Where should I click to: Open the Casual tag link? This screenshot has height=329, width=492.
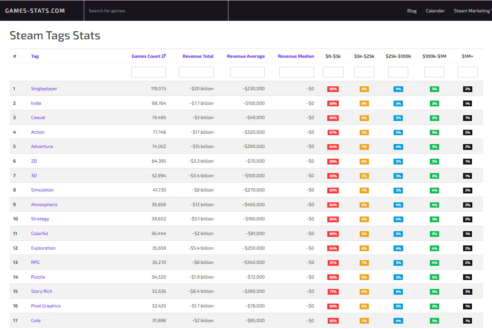(38, 117)
